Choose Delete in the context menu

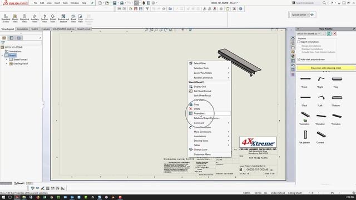[x=209, y=109]
